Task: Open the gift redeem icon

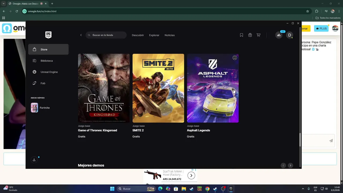Action: tap(250, 35)
